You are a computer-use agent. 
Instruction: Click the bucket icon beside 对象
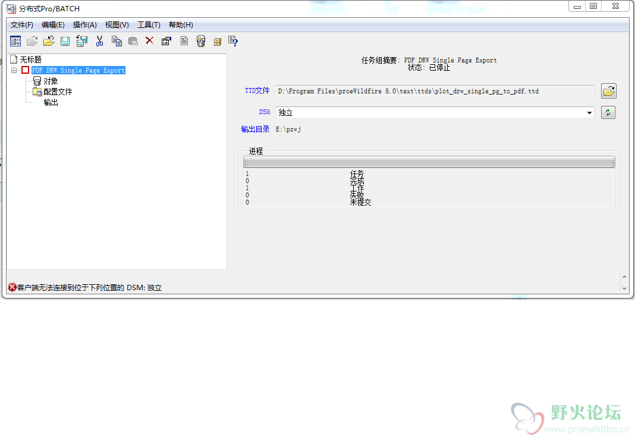(37, 81)
